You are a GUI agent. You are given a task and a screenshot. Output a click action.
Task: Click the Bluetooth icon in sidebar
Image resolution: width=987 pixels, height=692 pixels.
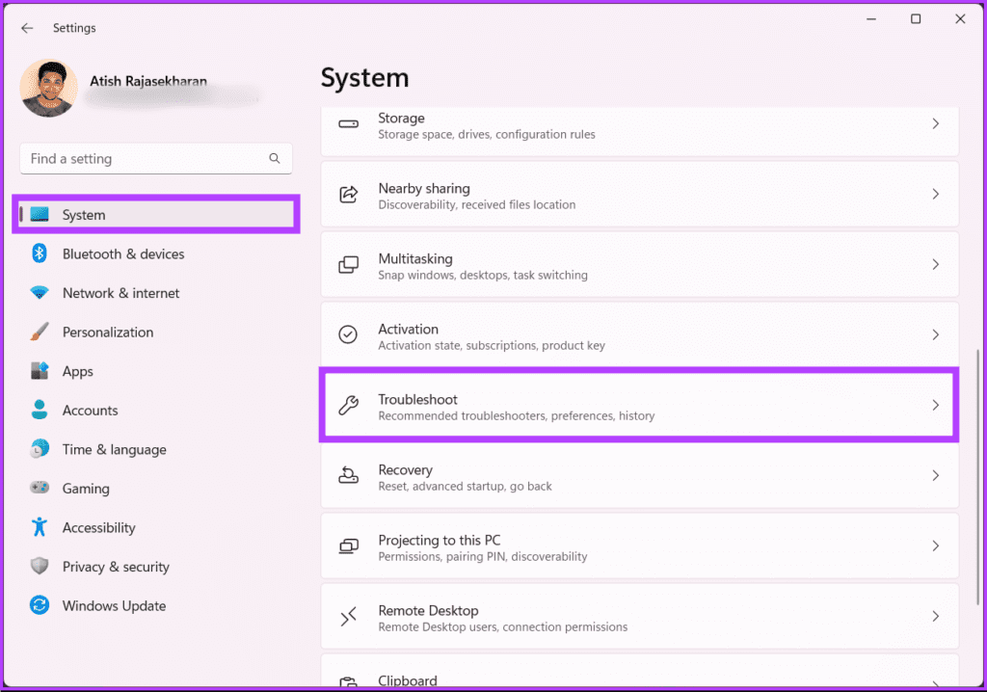coord(40,253)
